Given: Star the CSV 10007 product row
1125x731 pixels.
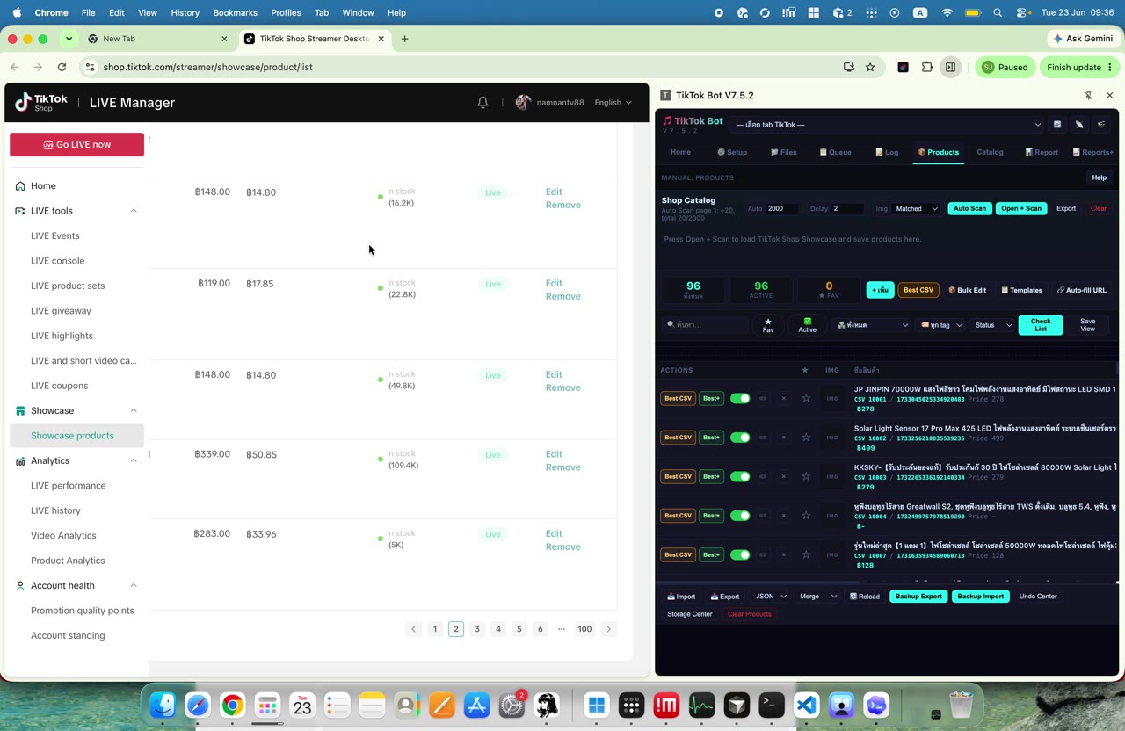Looking at the screenshot, I should coord(806,554).
